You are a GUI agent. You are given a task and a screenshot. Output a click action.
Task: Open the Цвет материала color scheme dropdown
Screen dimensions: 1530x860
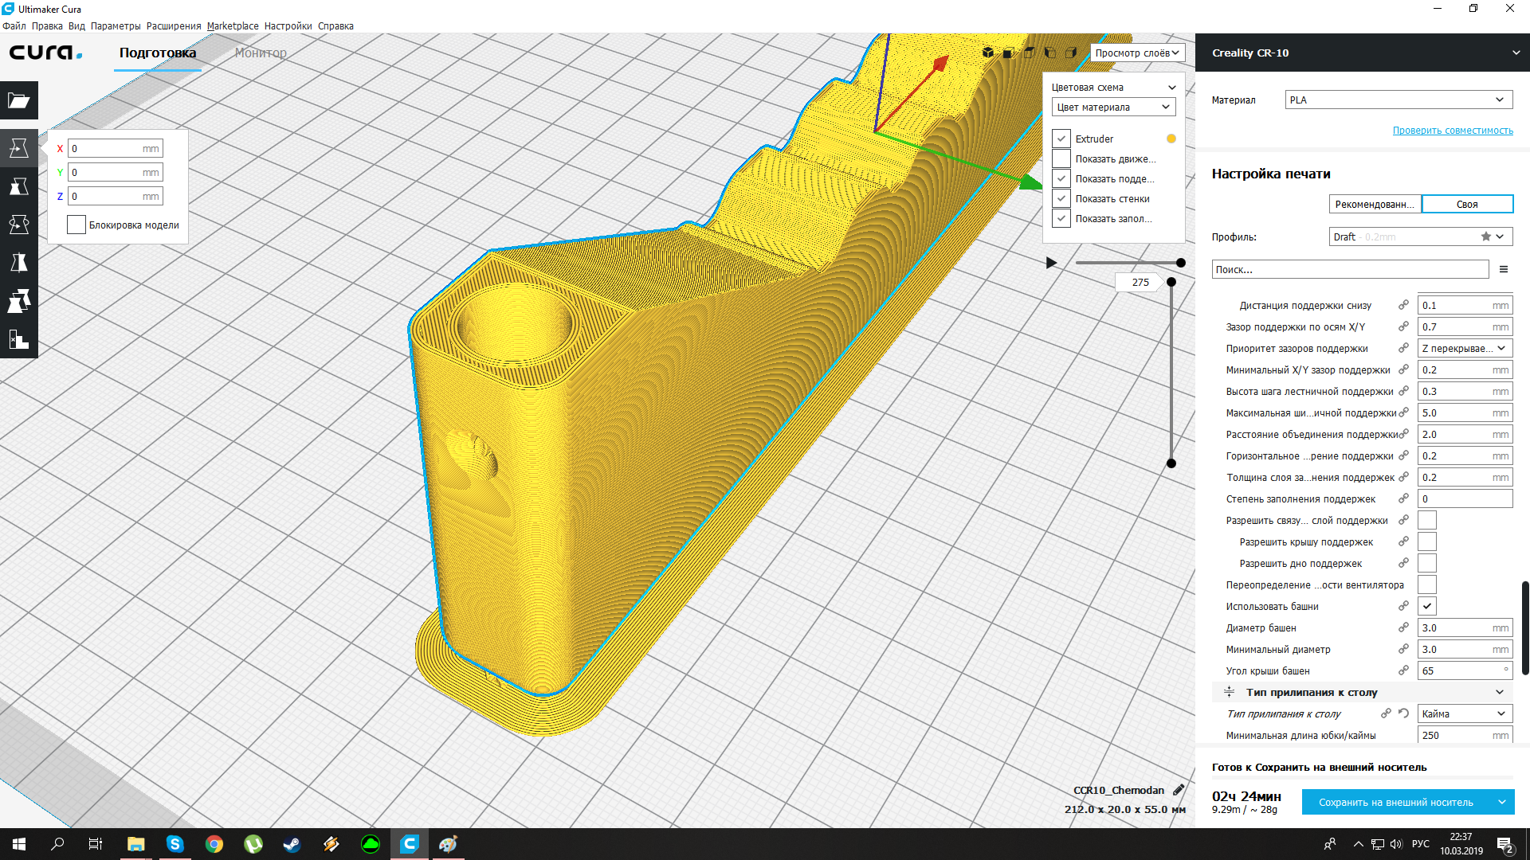point(1112,107)
